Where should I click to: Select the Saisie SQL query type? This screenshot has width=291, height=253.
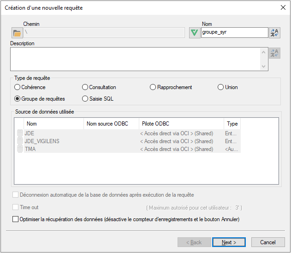pos(85,99)
